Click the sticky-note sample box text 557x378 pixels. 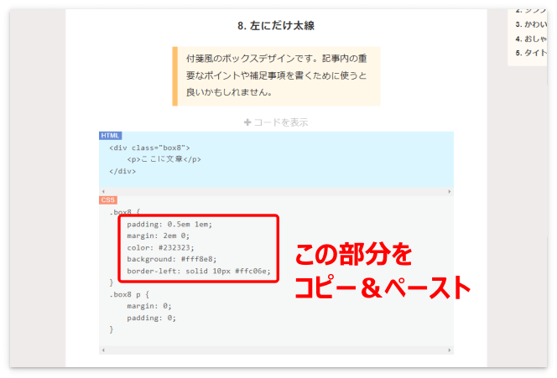[x=276, y=75]
